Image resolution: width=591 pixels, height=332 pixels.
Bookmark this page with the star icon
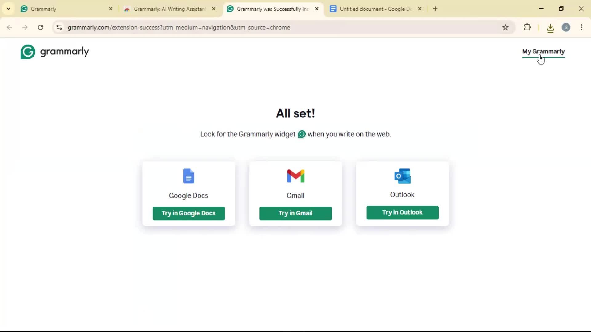point(505,27)
